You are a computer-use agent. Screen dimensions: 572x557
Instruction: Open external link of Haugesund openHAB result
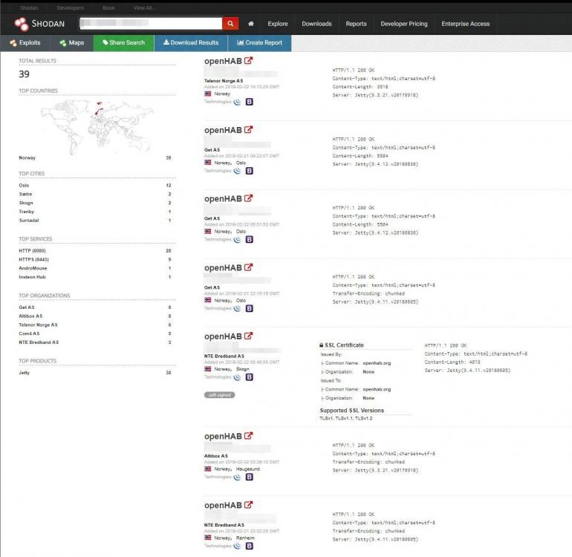(x=248, y=436)
